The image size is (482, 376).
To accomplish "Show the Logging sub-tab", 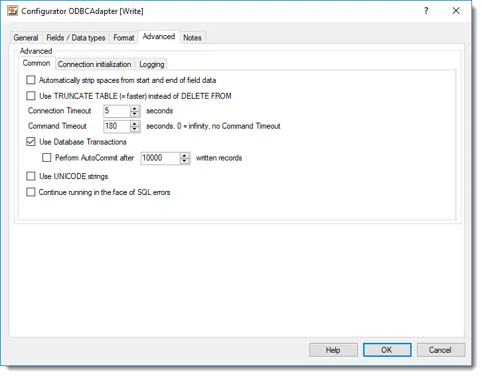I will click(x=151, y=64).
